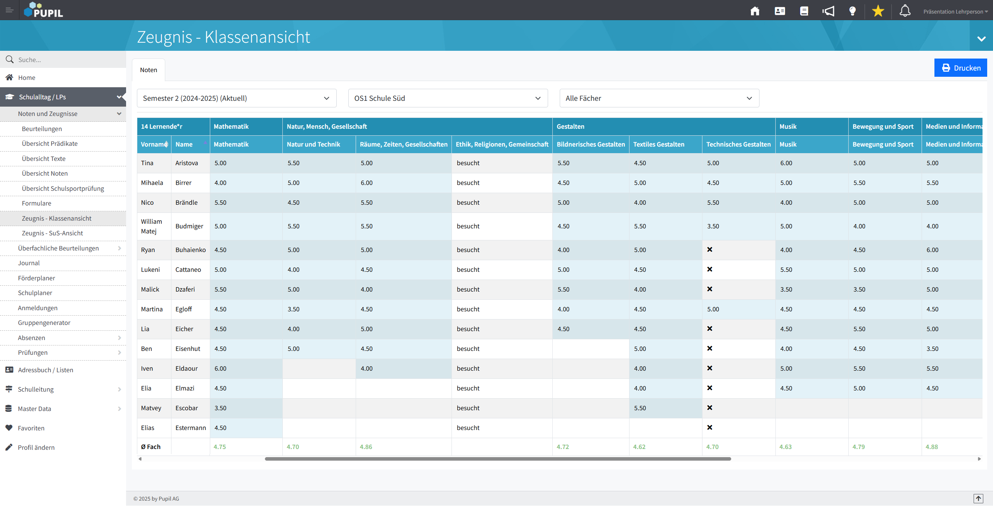
Task: Open Zeugnis - SuS-Ansicht menu item
Action: coord(52,233)
